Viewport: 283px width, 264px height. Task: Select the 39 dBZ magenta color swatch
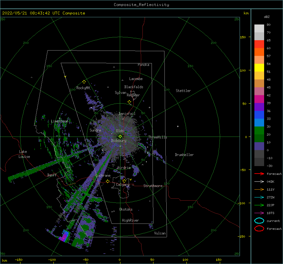pos(259,99)
